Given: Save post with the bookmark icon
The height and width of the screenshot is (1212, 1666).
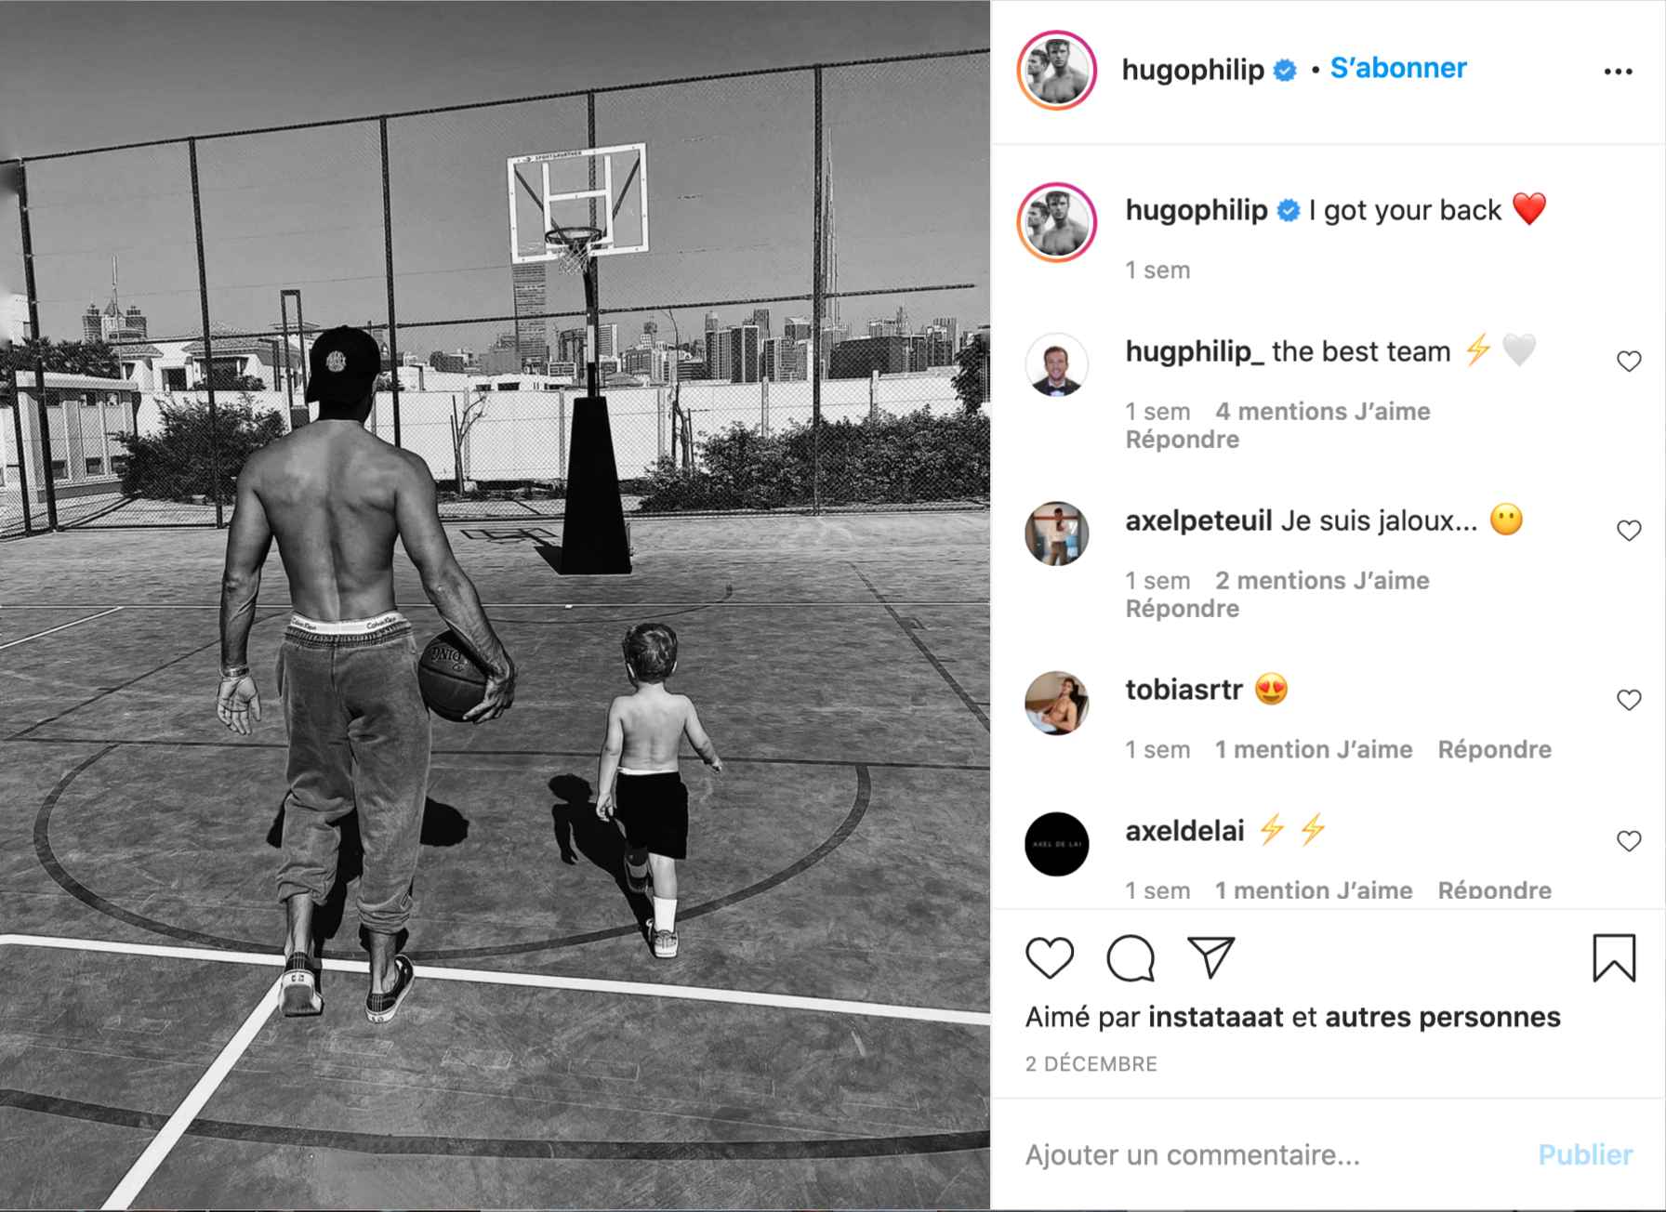Looking at the screenshot, I should (1614, 958).
